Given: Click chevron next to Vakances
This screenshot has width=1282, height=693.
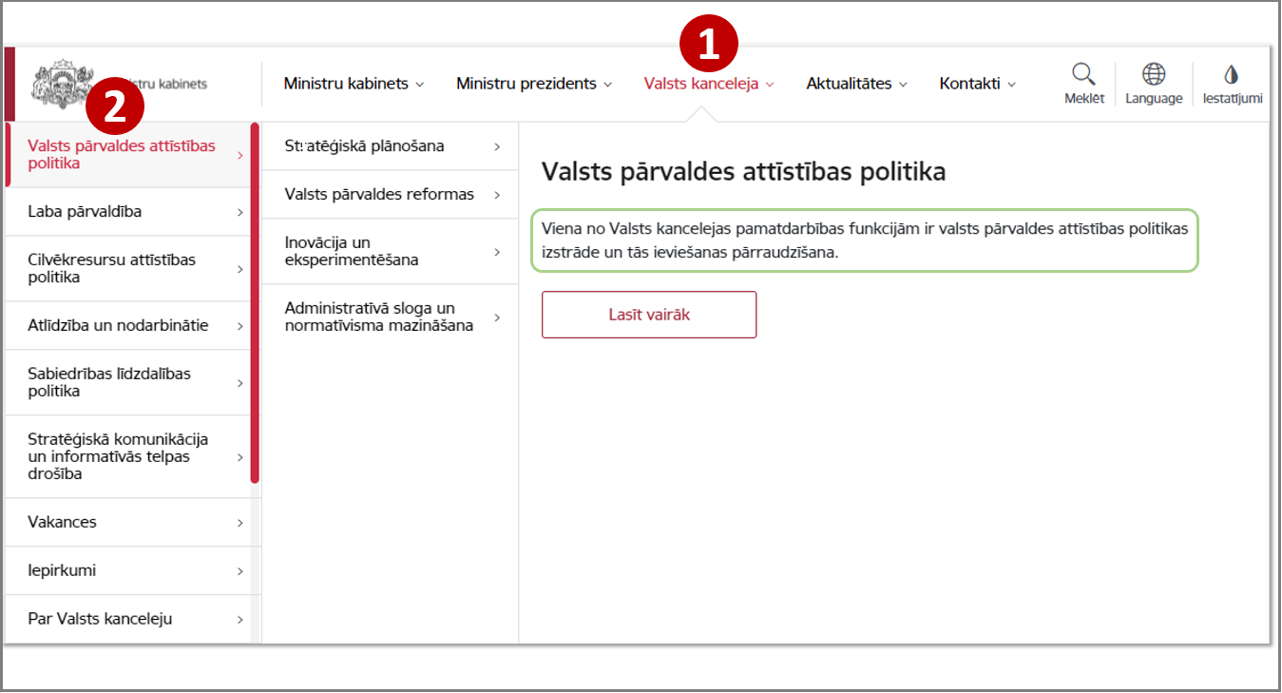Looking at the screenshot, I should tap(239, 523).
